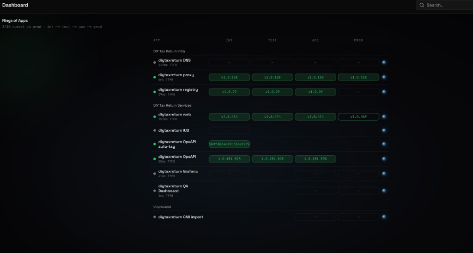The image size is (473, 253).
Task: Open diytaxreturn Grafana app name
Action: click(178, 172)
